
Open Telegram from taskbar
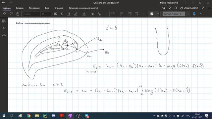pyautogui.click(x=87, y=116)
